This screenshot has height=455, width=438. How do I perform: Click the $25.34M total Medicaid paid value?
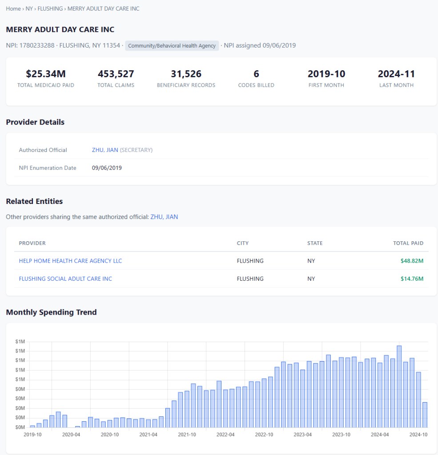click(46, 74)
